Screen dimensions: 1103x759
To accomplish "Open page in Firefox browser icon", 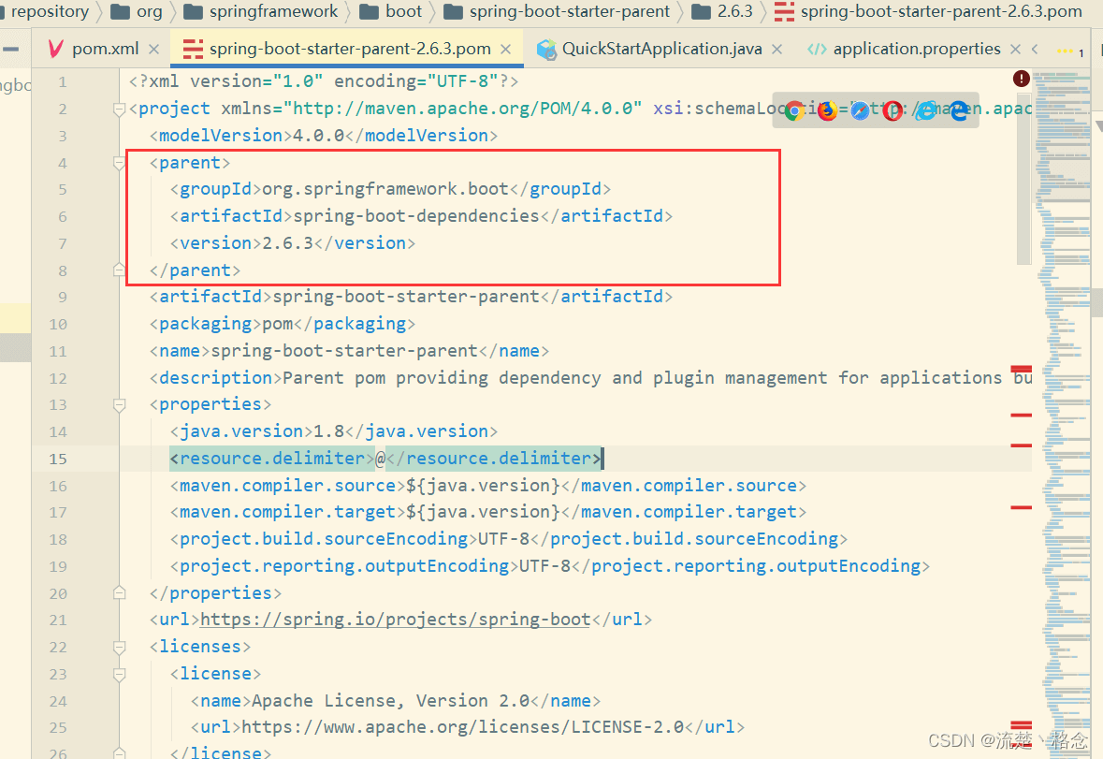I will click(827, 110).
